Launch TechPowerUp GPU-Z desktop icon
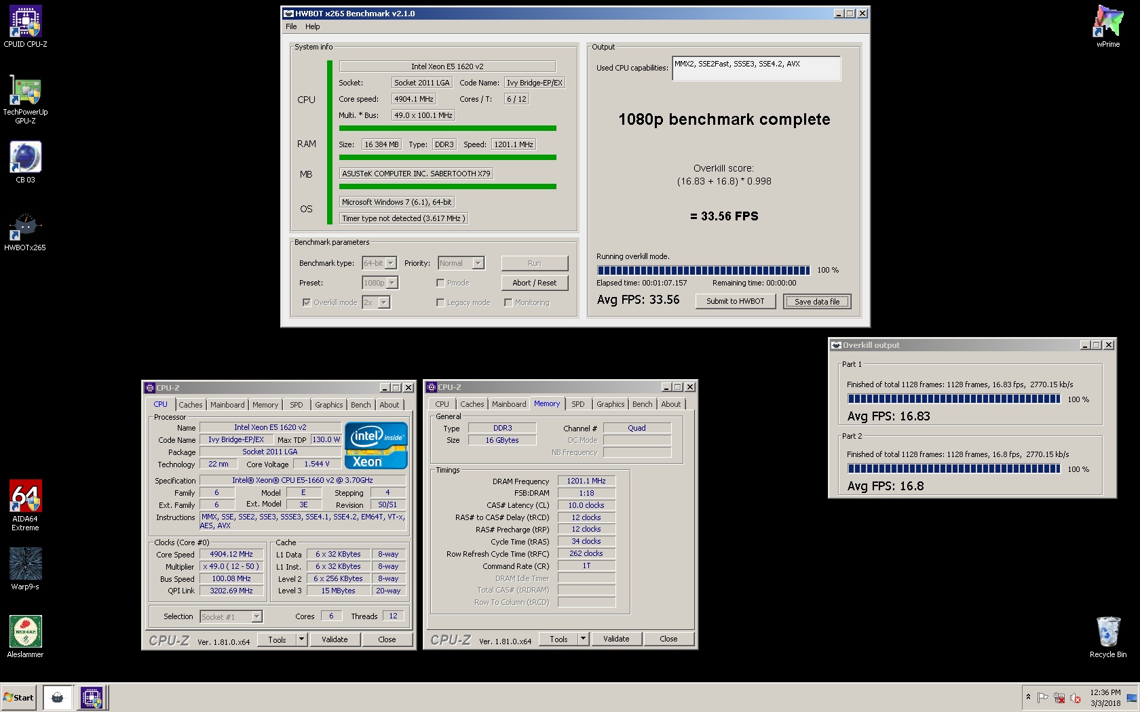Screen dimensions: 1140x712 pyautogui.click(x=25, y=98)
